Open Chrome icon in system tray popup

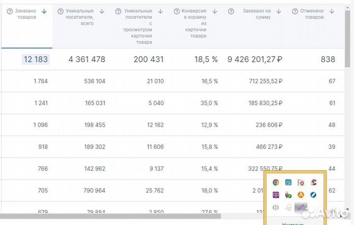pyautogui.click(x=276, y=183)
